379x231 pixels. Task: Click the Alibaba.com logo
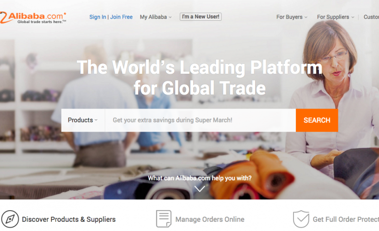[x=33, y=18]
